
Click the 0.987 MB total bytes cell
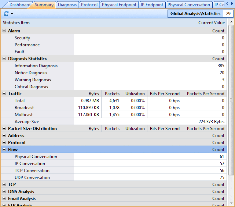(88, 101)
